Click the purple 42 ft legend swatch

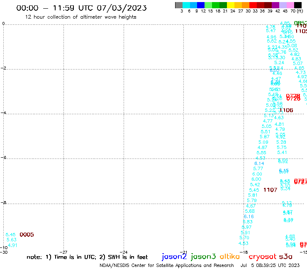pyautogui.click(x=275, y=5)
